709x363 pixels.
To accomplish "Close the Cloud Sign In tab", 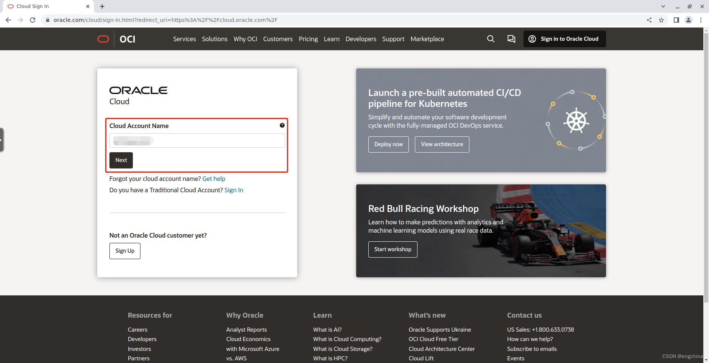I will click(x=88, y=6).
